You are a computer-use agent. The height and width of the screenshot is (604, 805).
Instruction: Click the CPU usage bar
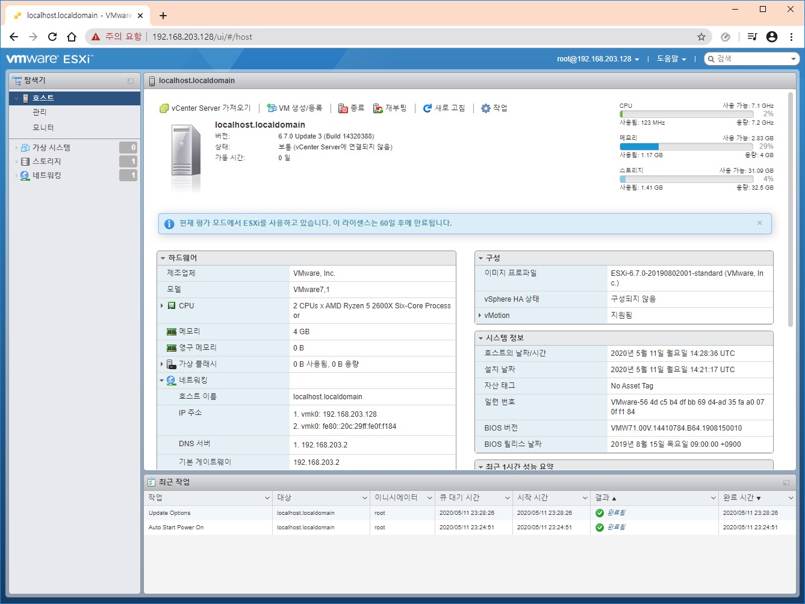(686, 114)
